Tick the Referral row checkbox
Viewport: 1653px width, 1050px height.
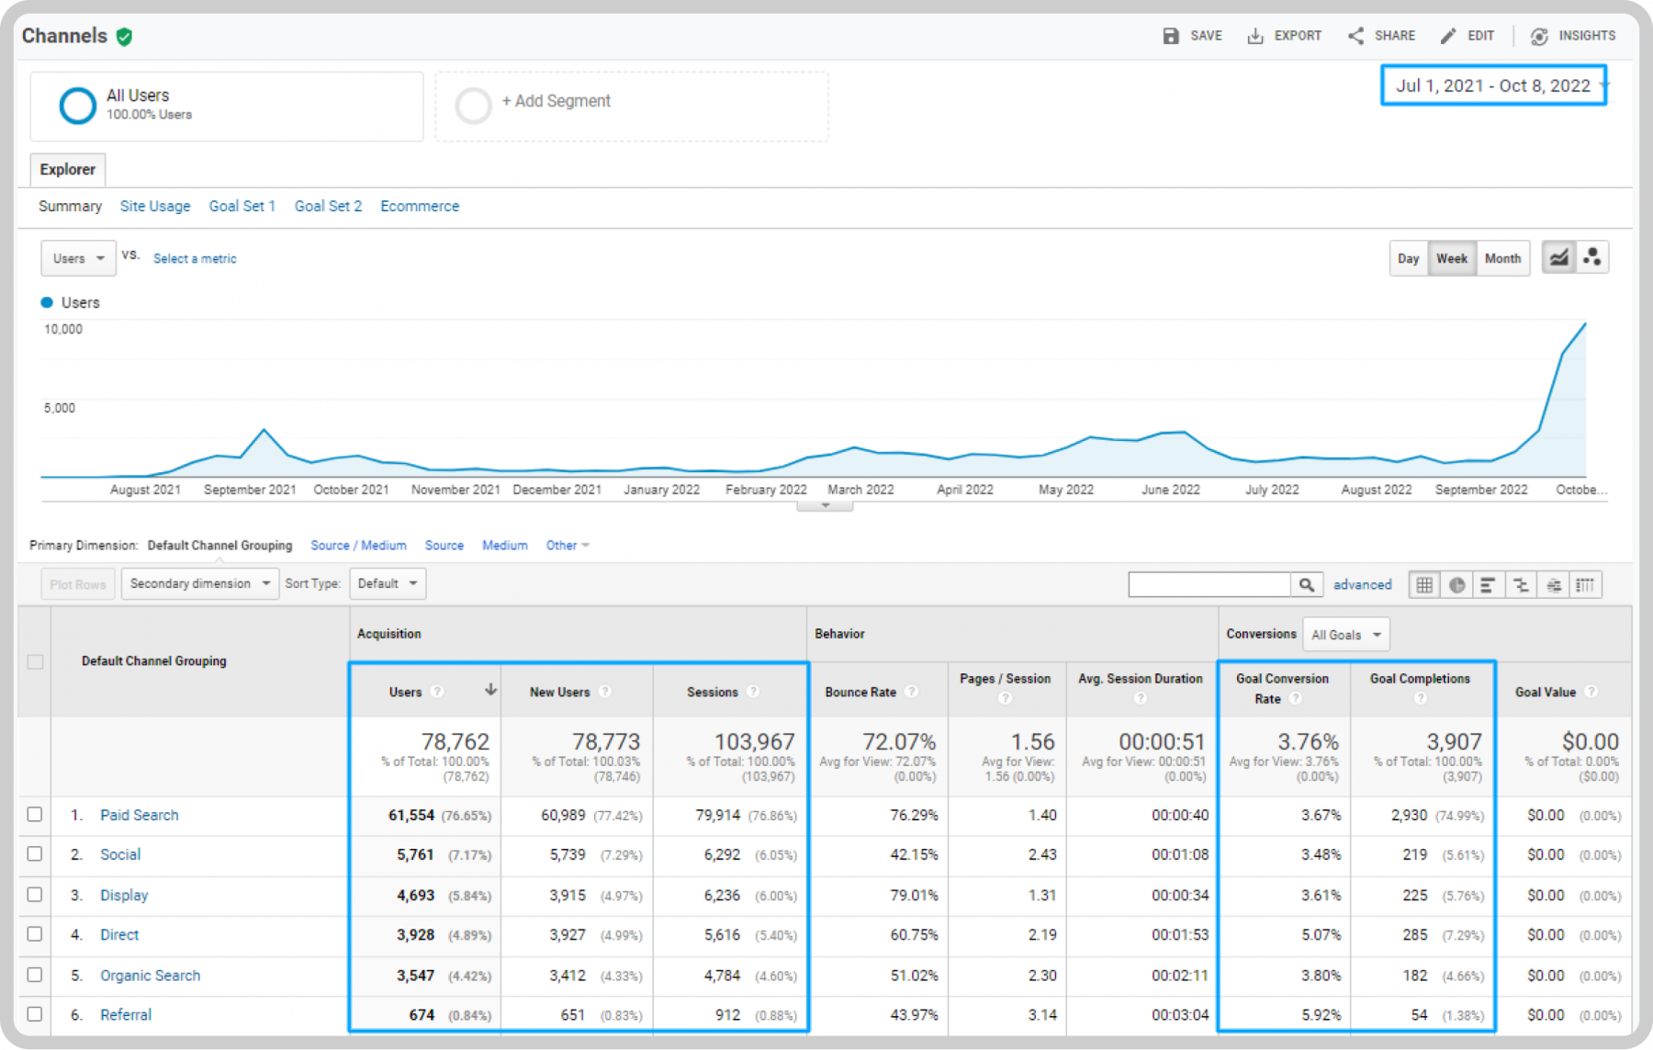tap(35, 1014)
